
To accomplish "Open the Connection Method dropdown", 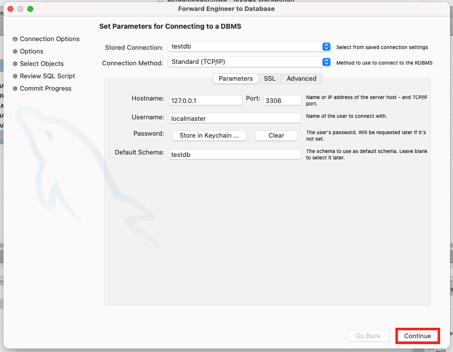I will pyautogui.click(x=249, y=62).
